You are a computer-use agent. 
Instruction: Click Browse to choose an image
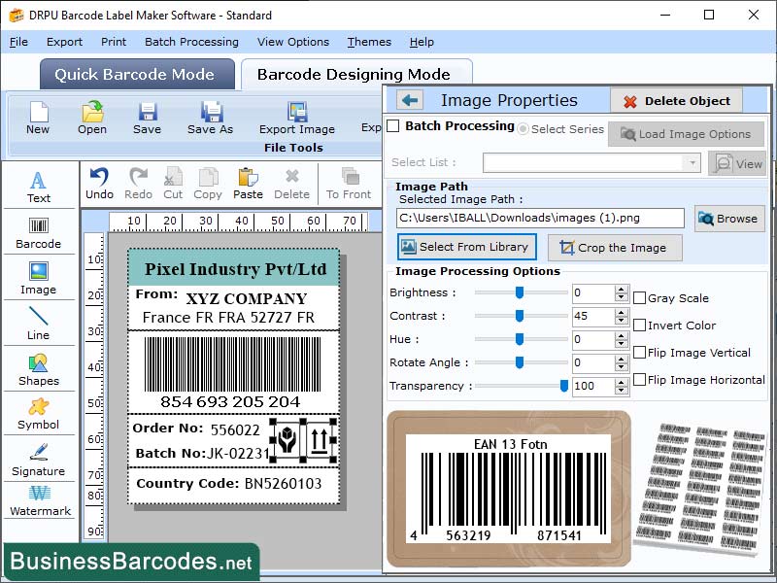[x=729, y=219]
